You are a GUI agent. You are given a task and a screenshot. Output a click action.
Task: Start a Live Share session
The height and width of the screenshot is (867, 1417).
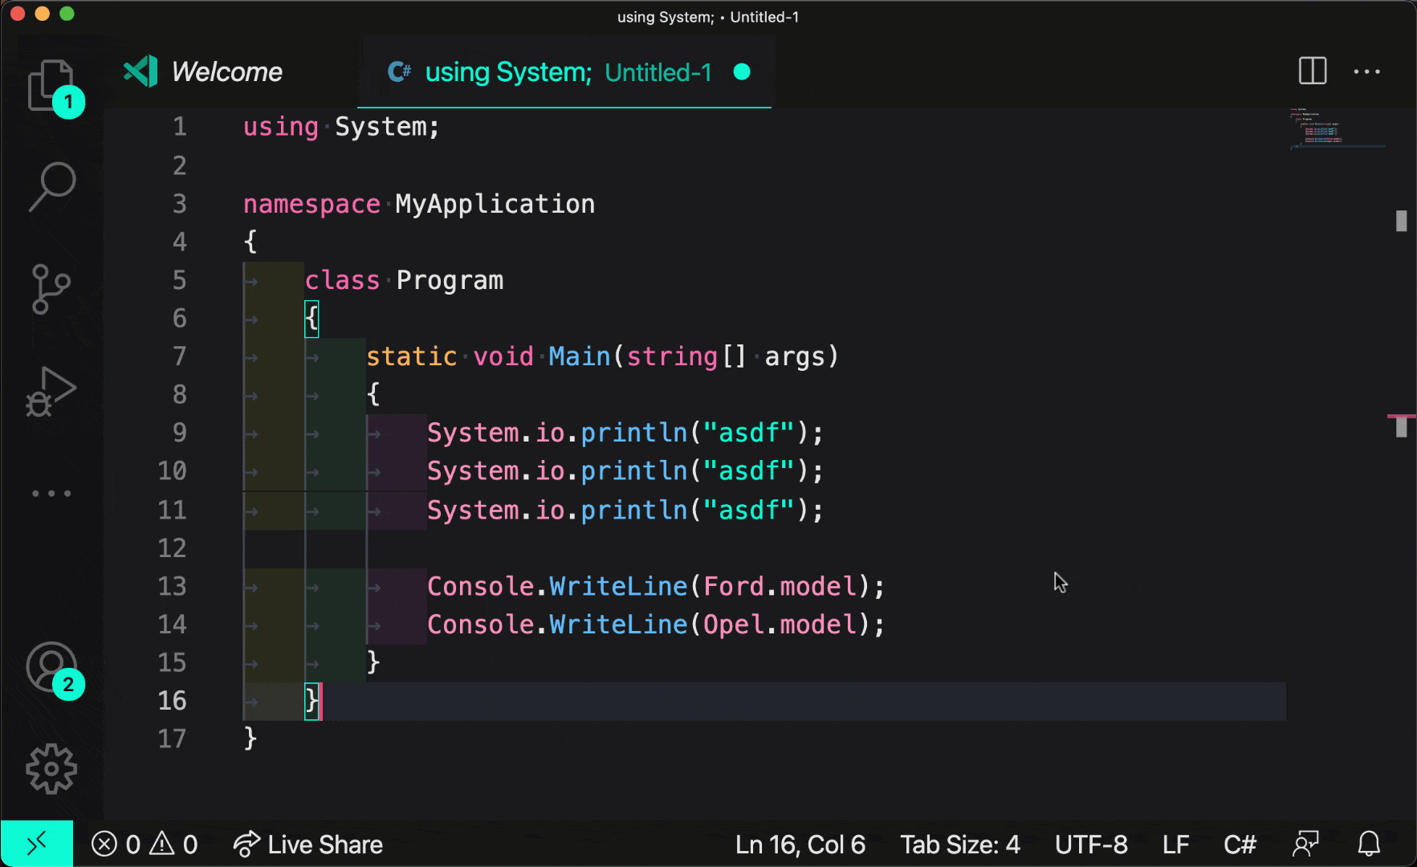[308, 844]
